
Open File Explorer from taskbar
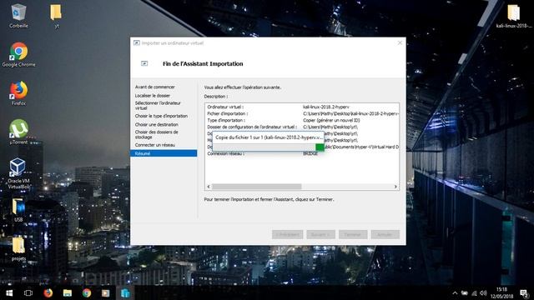tap(67, 292)
